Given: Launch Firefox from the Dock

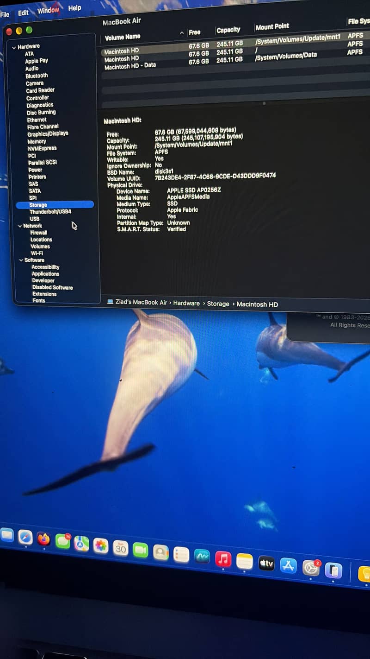Looking at the screenshot, I should pyautogui.click(x=44, y=539).
